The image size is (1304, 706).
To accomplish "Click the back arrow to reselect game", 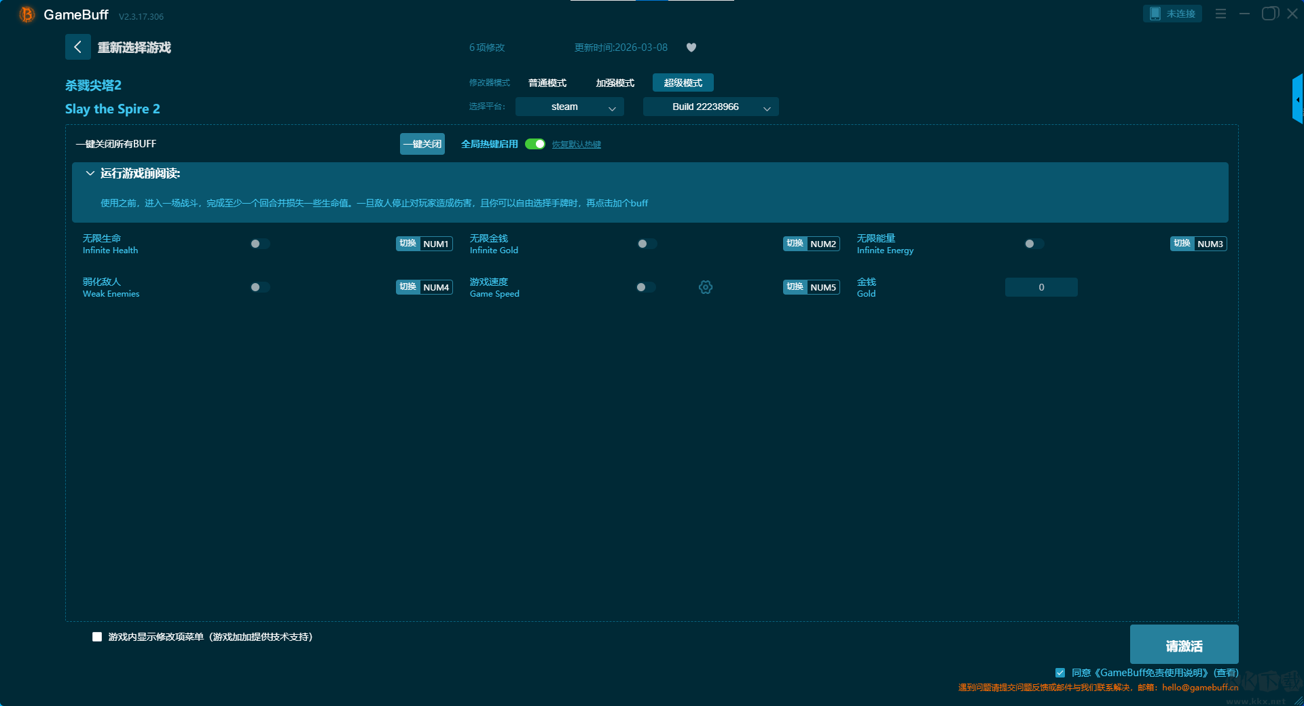I will point(77,47).
